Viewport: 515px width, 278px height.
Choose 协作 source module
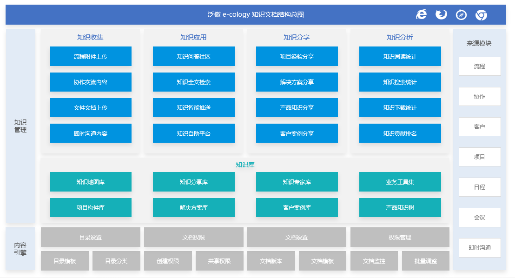[480, 97]
